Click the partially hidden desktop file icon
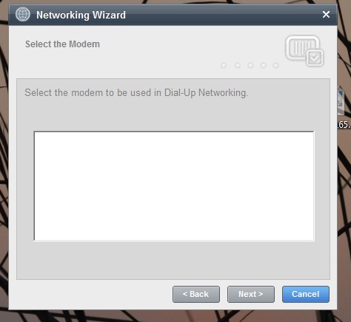351x322 pixels. (x=341, y=100)
